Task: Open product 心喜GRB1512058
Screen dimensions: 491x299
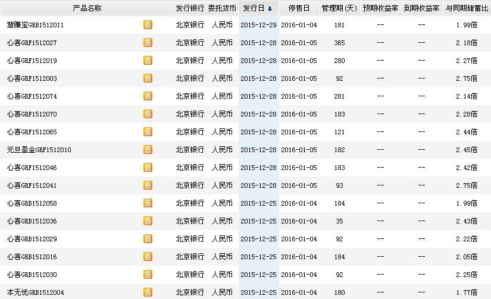Action: (32, 203)
